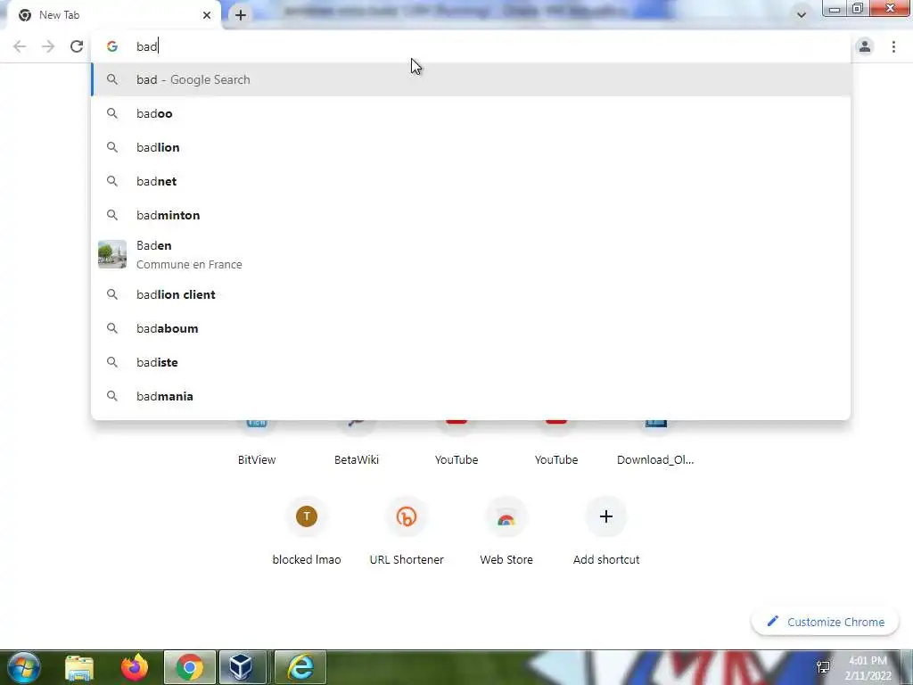Click the Google logo in the address bar
This screenshot has height=685, width=913.
point(111,46)
